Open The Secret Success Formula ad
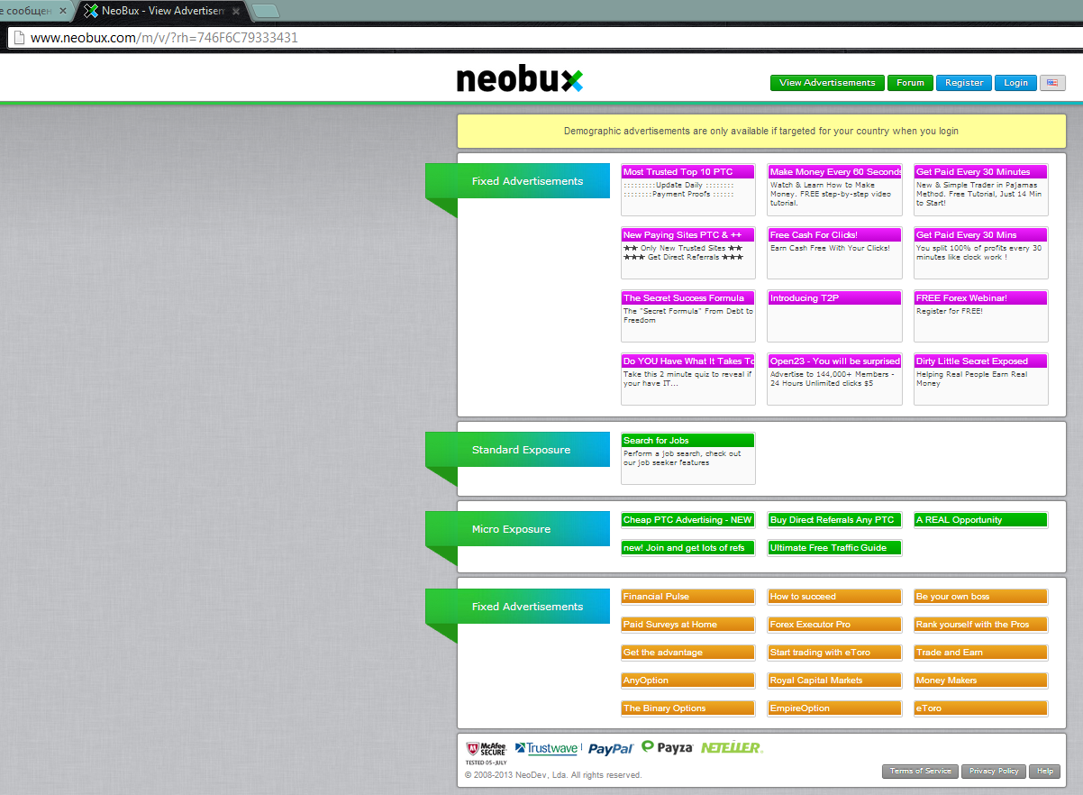 [x=688, y=315]
